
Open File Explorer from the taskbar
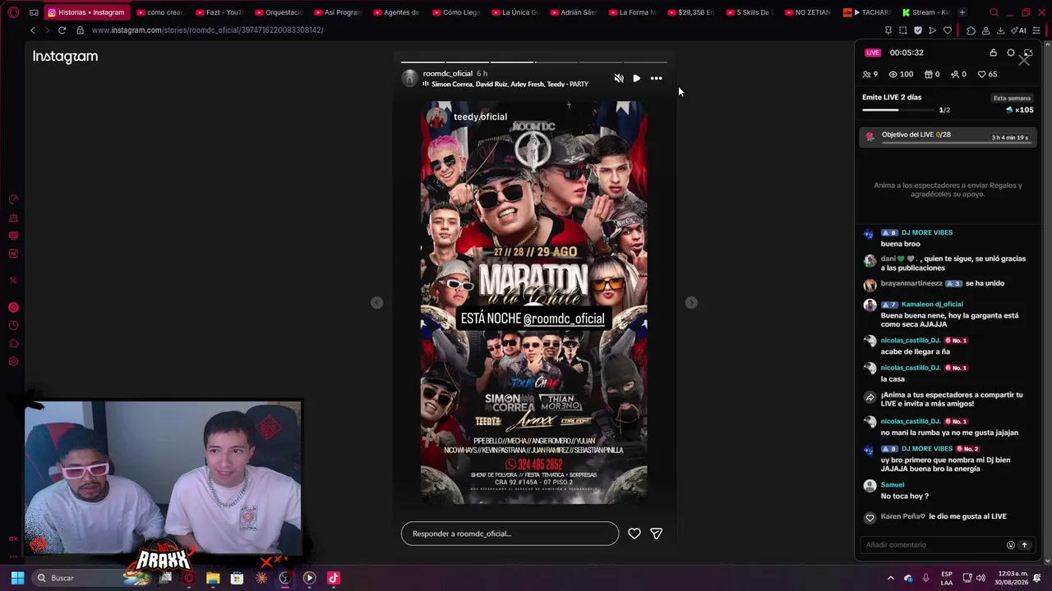[213, 578]
